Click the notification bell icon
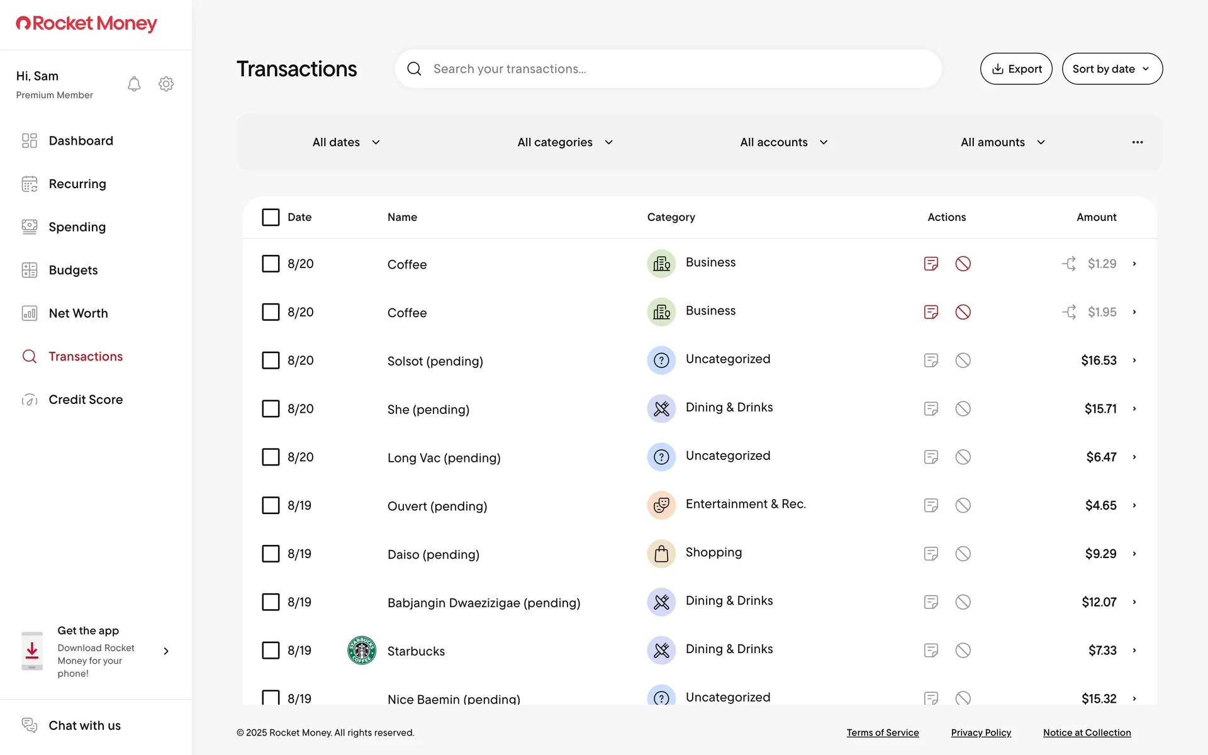Image resolution: width=1208 pixels, height=755 pixels. coord(134,84)
